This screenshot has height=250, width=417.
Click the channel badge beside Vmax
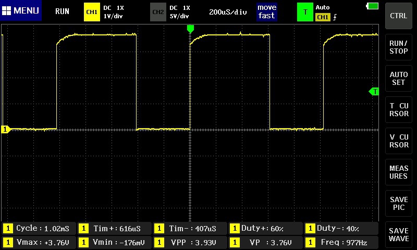(8, 242)
